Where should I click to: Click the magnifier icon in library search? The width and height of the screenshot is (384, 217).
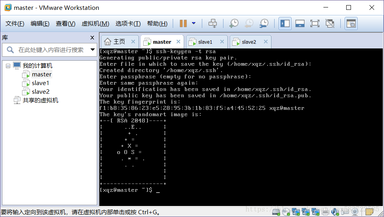coord(10,50)
